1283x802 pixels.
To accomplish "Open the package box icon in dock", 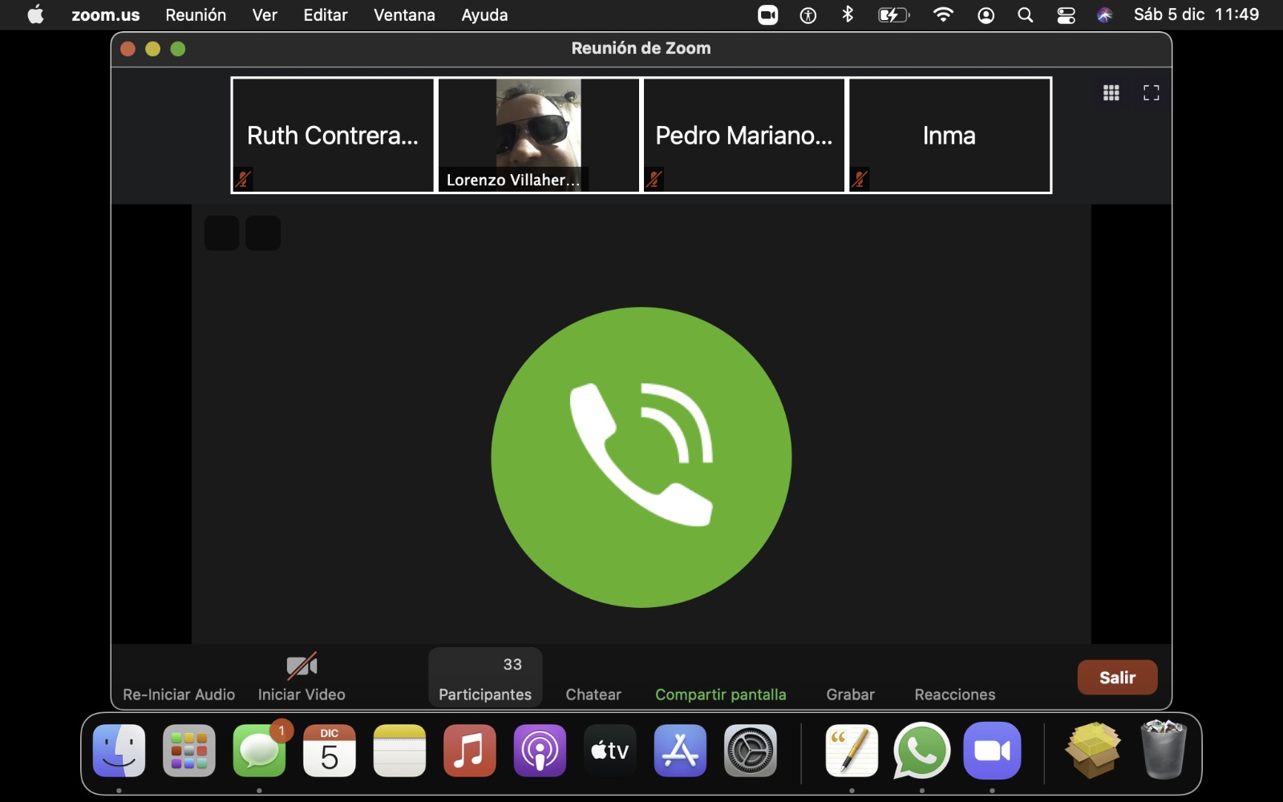I will 1093,749.
